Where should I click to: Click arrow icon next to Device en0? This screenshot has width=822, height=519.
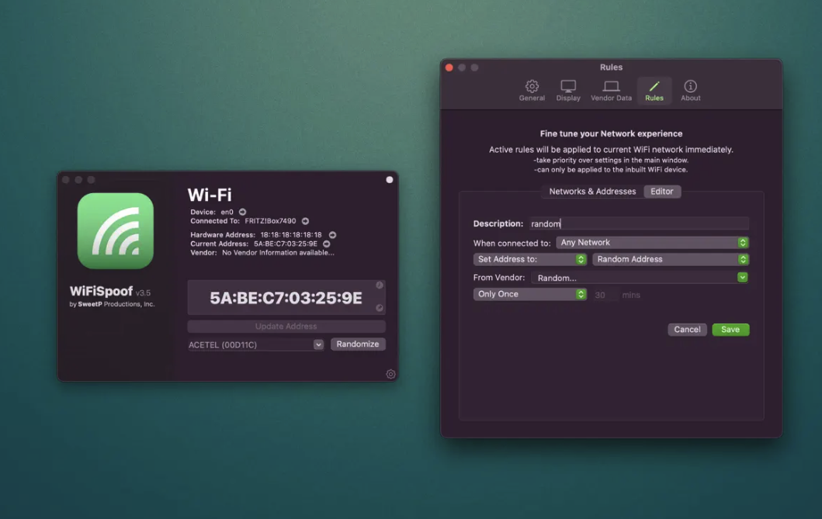(x=242, y=212)
